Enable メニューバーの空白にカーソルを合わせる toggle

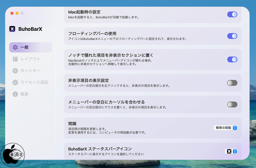tap(232, 104)
